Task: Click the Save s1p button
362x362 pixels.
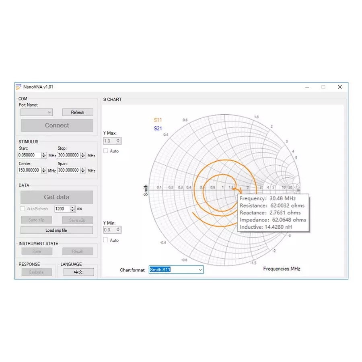Action: pos(37,220)
